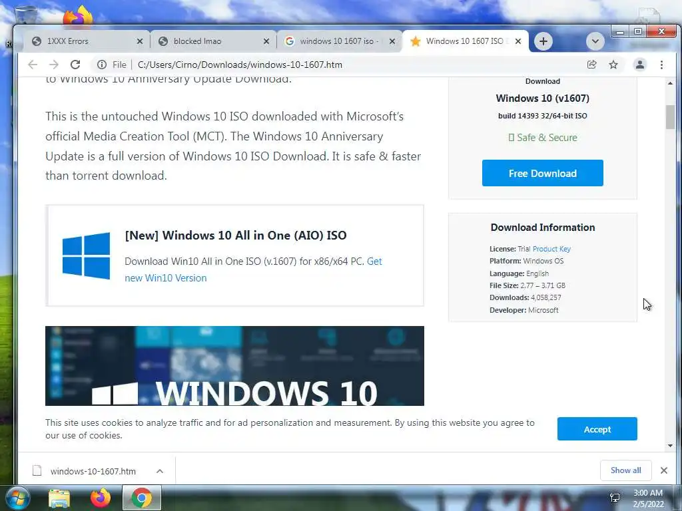682x511 pixels.
Task: Open a new tab with the plus button
Action: (543, 41)
